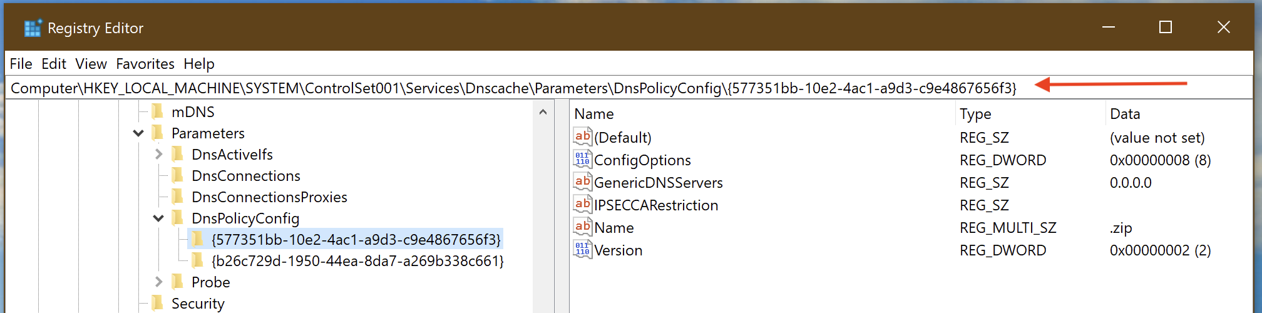Image resolution: width=1262 pixels, height=313 pixels.
Task: Click the multi-string icon beside Name
Action: click(583, 227)
